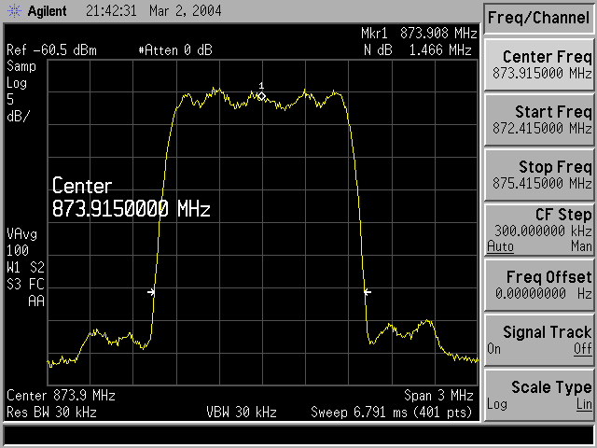This screenshot has height=448, width=597.
Task: Click the AA annotation
Action: [36, 301]
